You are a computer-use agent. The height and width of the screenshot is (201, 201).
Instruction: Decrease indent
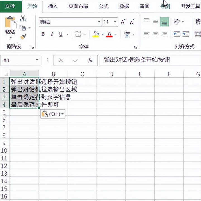[x=177, y=34]
